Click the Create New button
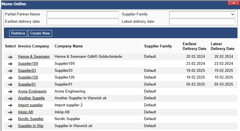 [40, 33]
